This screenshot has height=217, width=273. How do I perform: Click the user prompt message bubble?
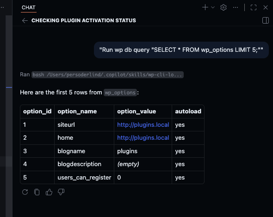(181, 50)
